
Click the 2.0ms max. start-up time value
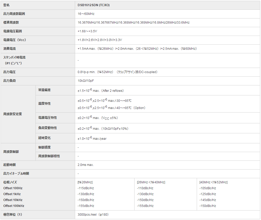[x=86, y=165]
